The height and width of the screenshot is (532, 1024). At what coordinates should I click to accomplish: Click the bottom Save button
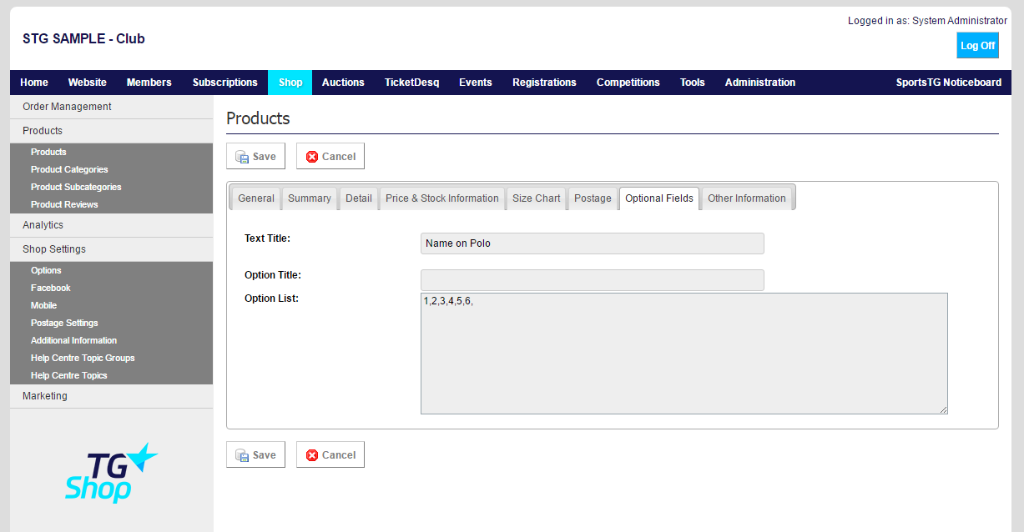click(x=255, y=454)
